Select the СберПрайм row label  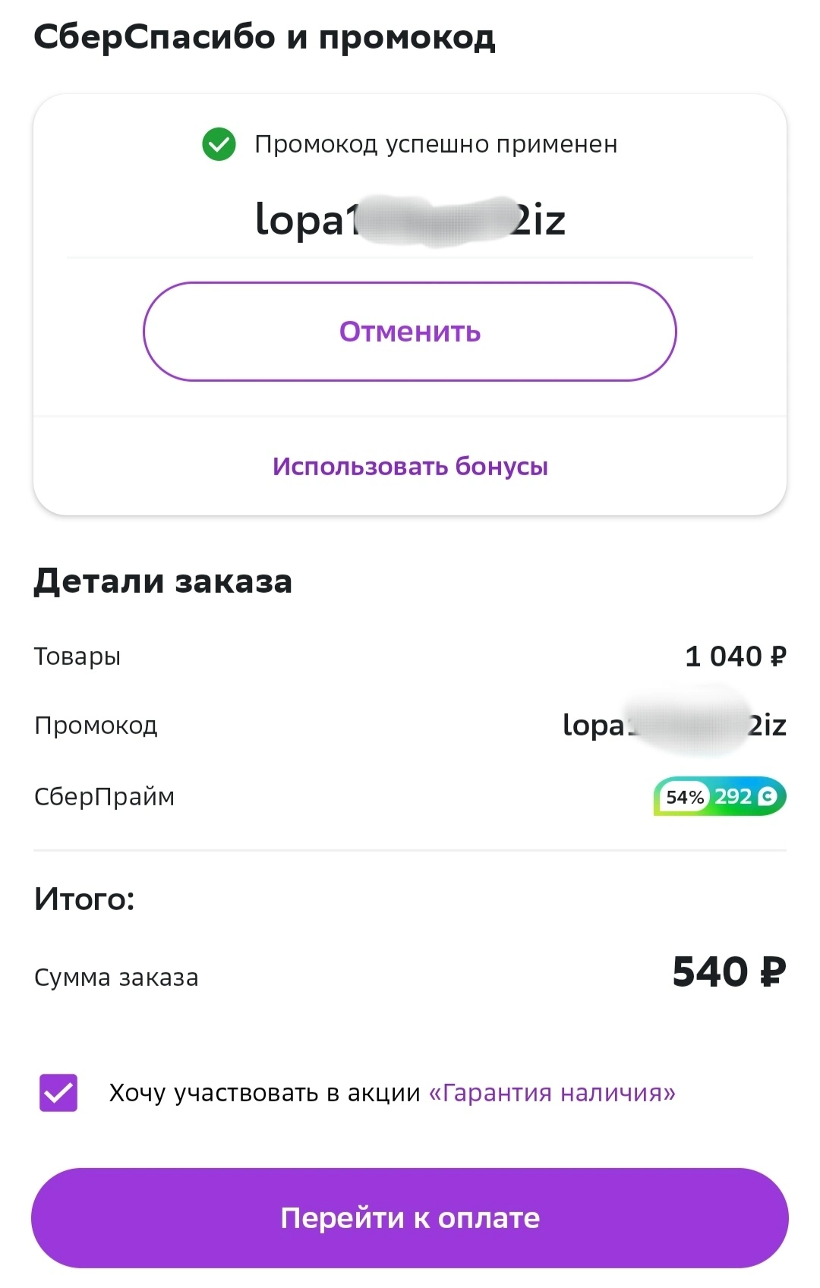click(105, 797)
